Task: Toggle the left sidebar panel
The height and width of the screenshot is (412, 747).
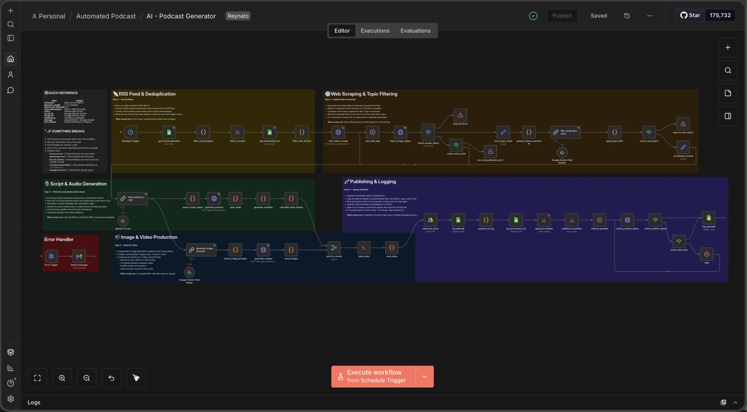Action: tap(11, 38)
